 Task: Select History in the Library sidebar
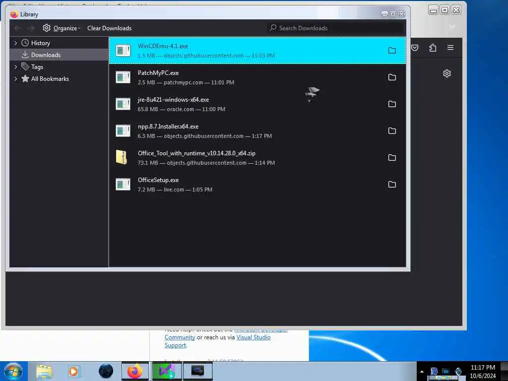coord(41,43)
